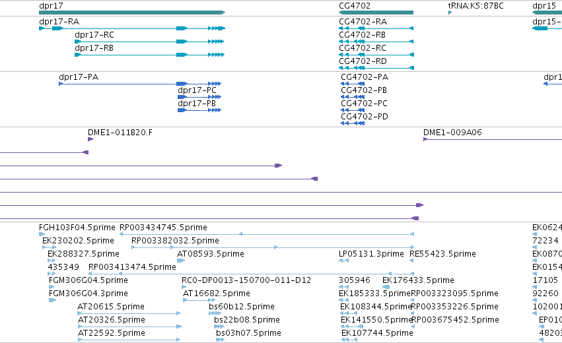Select clone DME1-011B20.F label

tap(120, 133)
